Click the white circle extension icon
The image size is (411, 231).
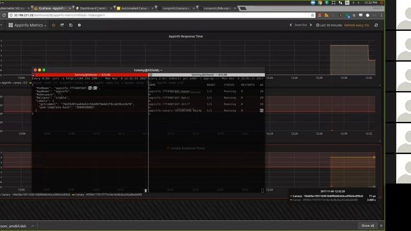[x=367, y=15]
